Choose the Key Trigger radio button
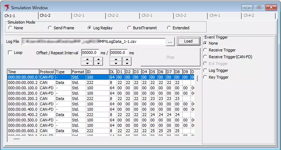281x150 pixels. click(x=205, y=77)
